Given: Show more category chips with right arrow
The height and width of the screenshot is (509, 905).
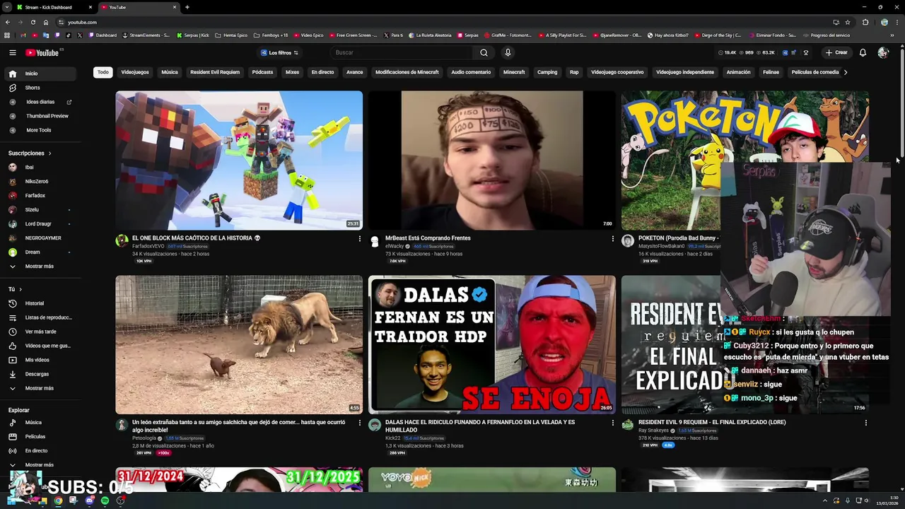Looking at the screenshot, I should coord(846,72).
